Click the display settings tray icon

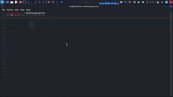tap(130, 2)
